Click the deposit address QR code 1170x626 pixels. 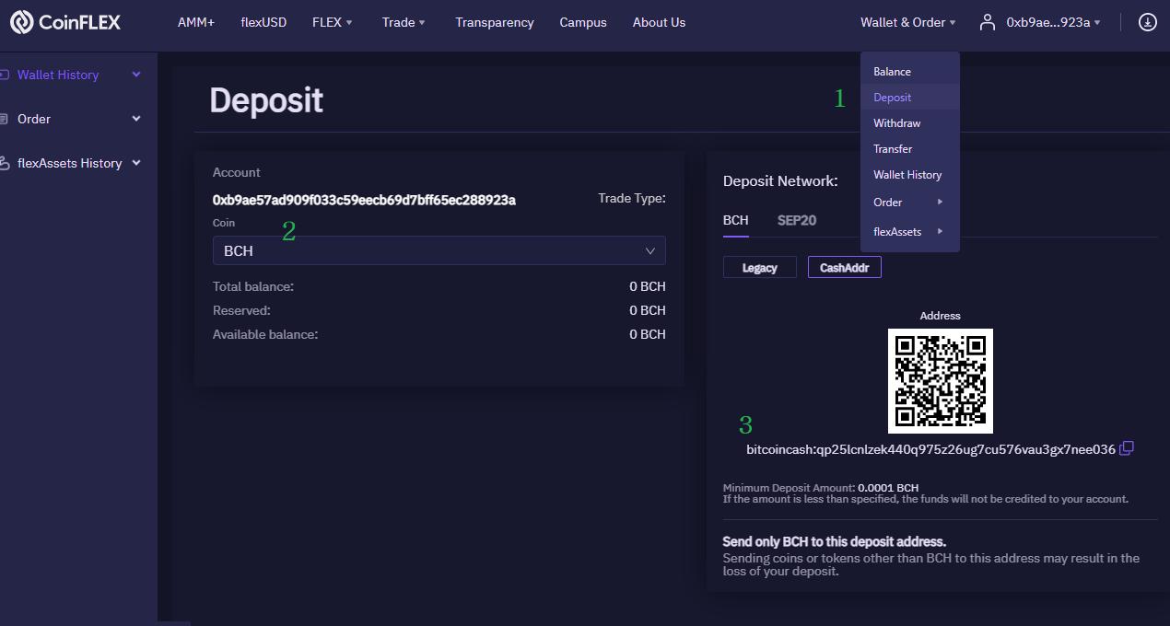[940, 380]
